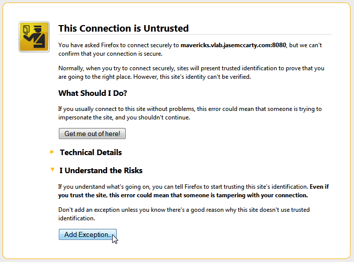354x262 pixels.
Task: Click the Technical Details heading text
Action: 91,152
